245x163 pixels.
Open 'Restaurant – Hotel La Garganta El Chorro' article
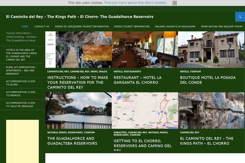pos(138,80)
